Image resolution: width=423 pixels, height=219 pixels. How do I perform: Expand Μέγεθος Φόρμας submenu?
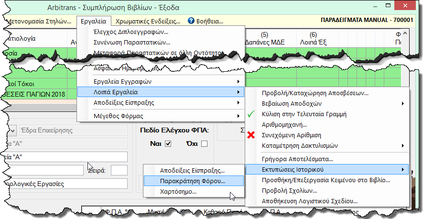pos(161,116)
